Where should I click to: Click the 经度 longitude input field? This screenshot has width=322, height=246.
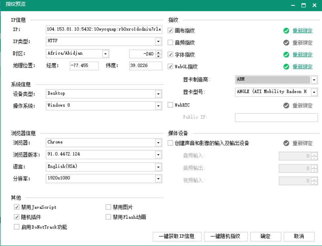point(84,65)
